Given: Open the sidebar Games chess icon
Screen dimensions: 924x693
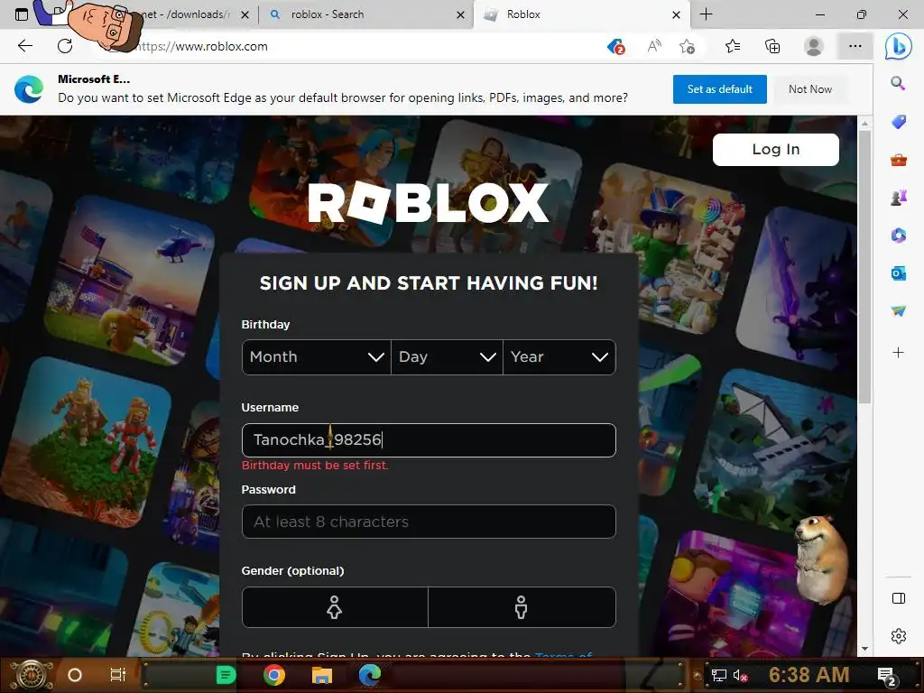Looking at the screenshot, I should [898, 198].
